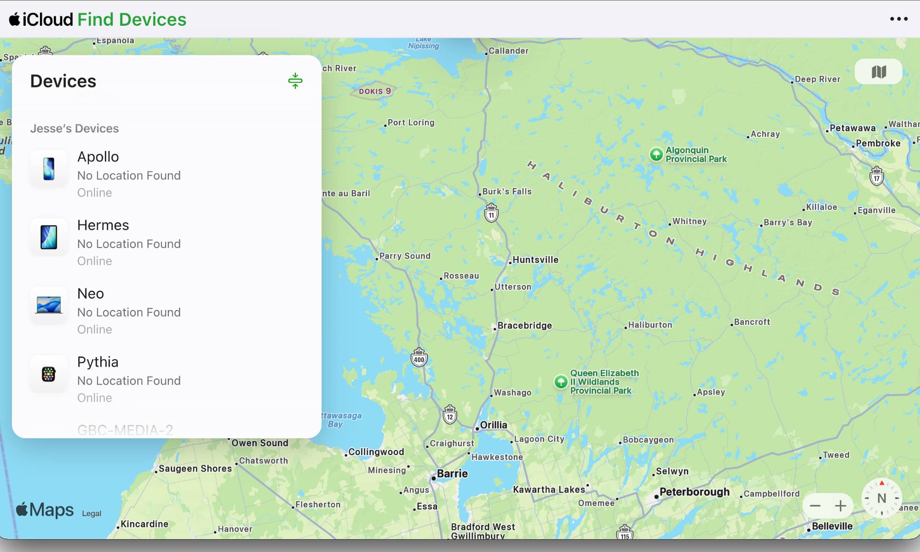Click the Jesse's Devices section header
This screenshot has width=920, height=552.
point(75,128)
